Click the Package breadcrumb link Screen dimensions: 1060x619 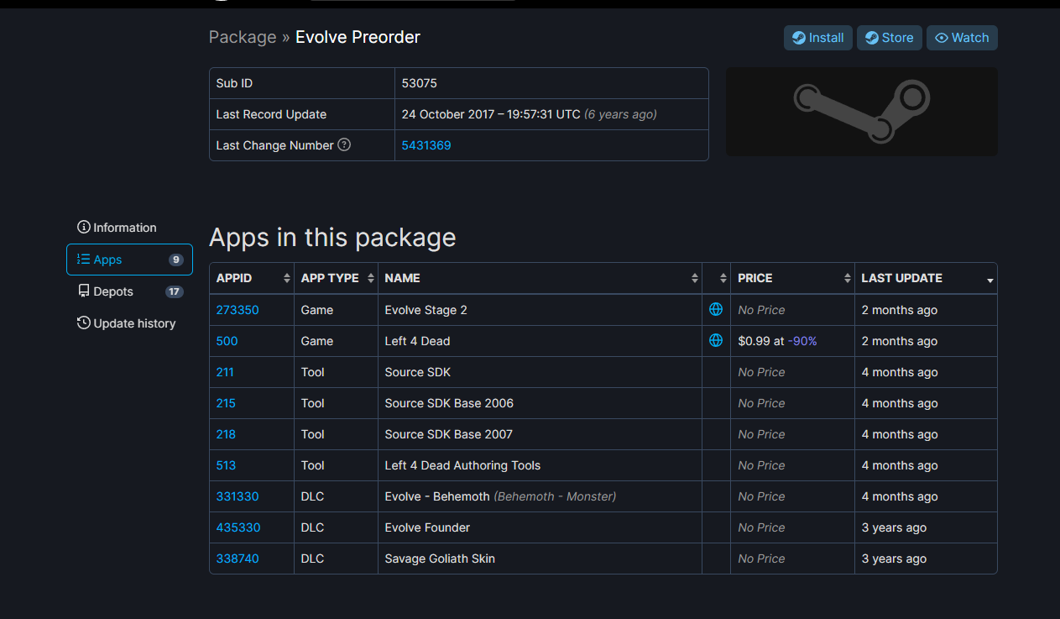(243, 37)
